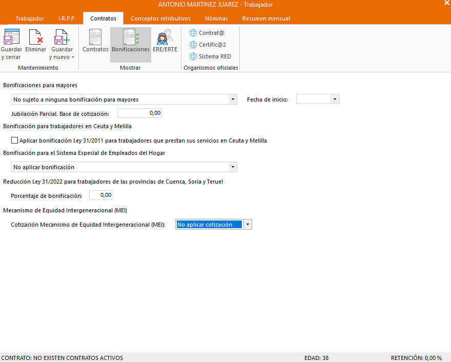Click the Eliminar icon in ribbon
Screen dimensions: 451x362
(35, 38)
